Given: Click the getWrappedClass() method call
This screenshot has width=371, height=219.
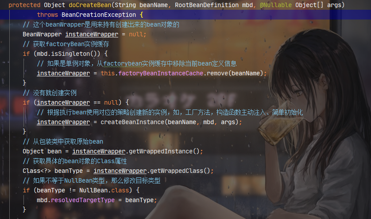Looking at the screenshot, I should point(180,171).
